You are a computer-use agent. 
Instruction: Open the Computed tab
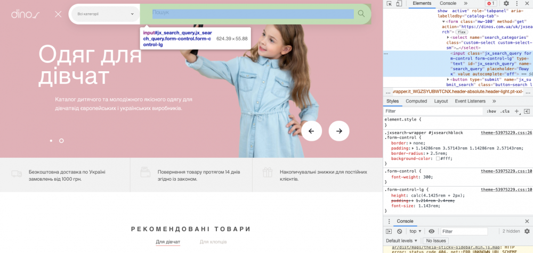(x=416, y=101)
